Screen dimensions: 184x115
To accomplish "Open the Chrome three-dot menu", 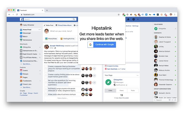I will (175, 15).
